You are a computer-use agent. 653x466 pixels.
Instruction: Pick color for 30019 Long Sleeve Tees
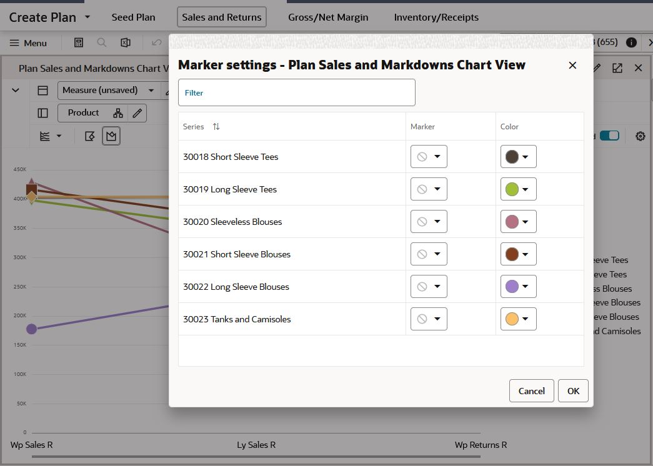point(518,189)
